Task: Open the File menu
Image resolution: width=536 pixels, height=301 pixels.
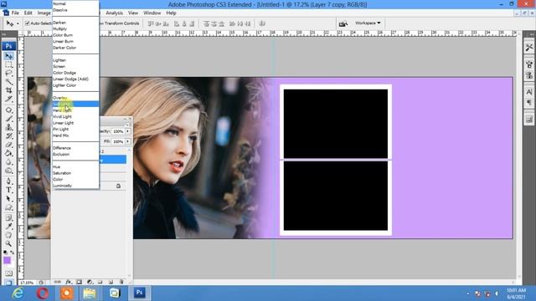Action: point(15,13)
